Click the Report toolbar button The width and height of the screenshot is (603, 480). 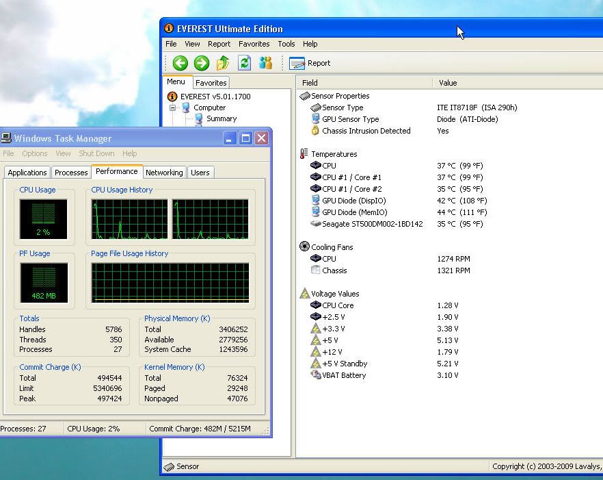click(310, 63)
